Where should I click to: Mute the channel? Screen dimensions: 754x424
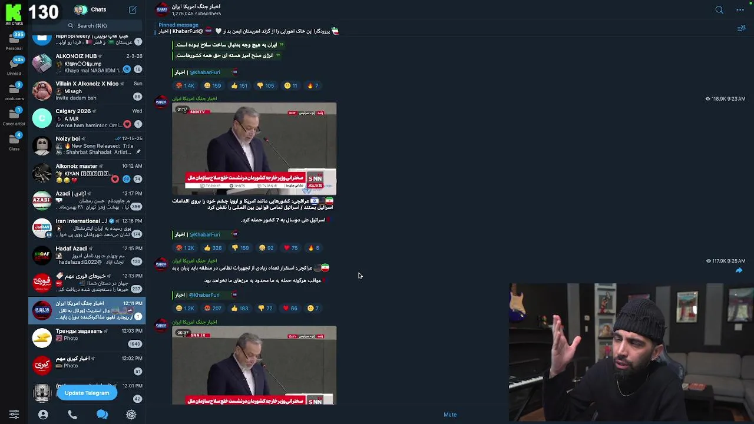click(x=450, y=415)
